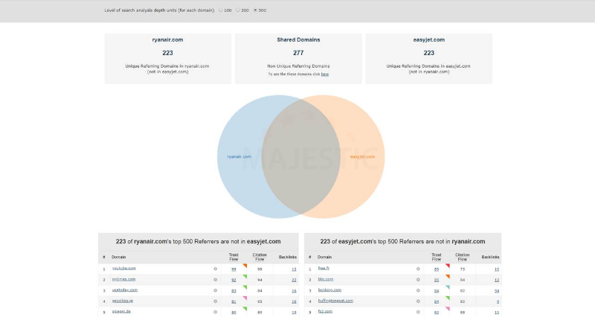Open the huffingtonpost.com domain link

[x=335, y=301]
